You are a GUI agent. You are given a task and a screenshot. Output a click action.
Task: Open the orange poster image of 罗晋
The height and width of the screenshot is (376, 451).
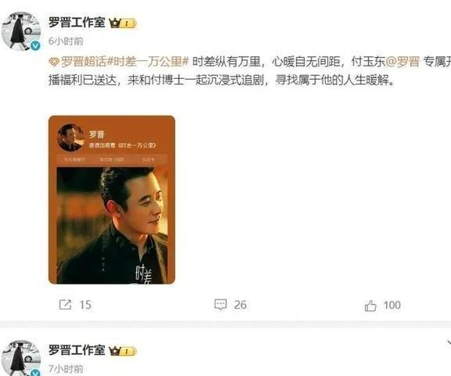click(112, 200)
